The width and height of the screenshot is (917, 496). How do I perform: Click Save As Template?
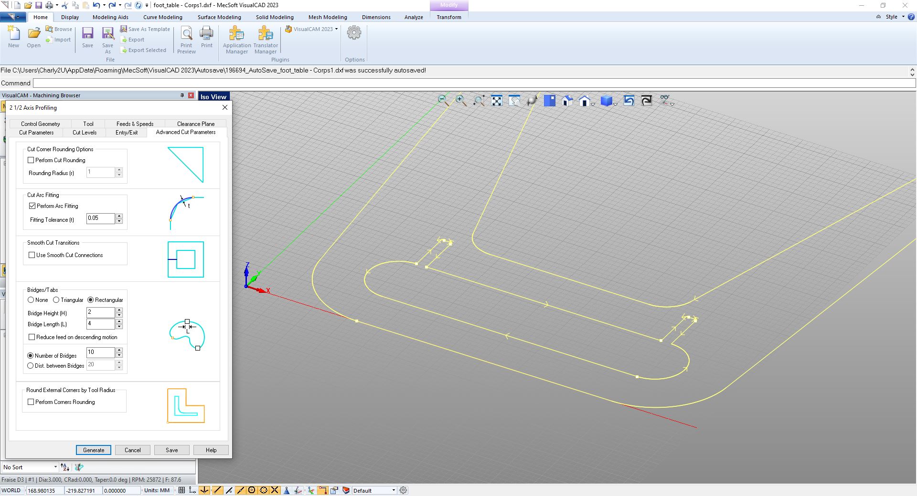(x=145, y=29)
